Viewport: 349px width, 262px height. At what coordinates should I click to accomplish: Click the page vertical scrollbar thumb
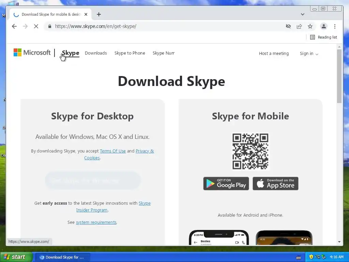coord(339,76)
